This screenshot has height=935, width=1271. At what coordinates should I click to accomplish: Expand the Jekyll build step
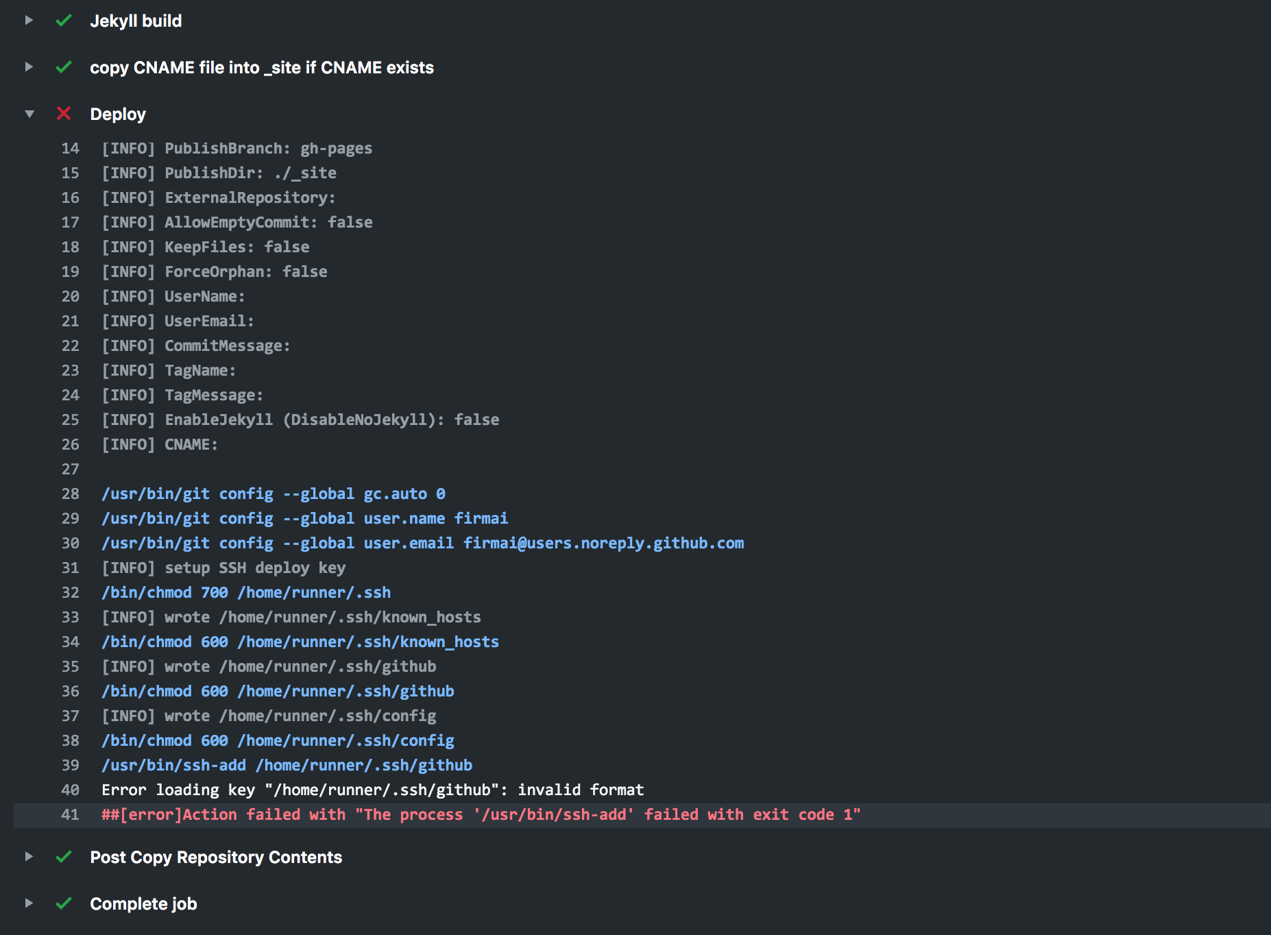click(x=29, y=21)
